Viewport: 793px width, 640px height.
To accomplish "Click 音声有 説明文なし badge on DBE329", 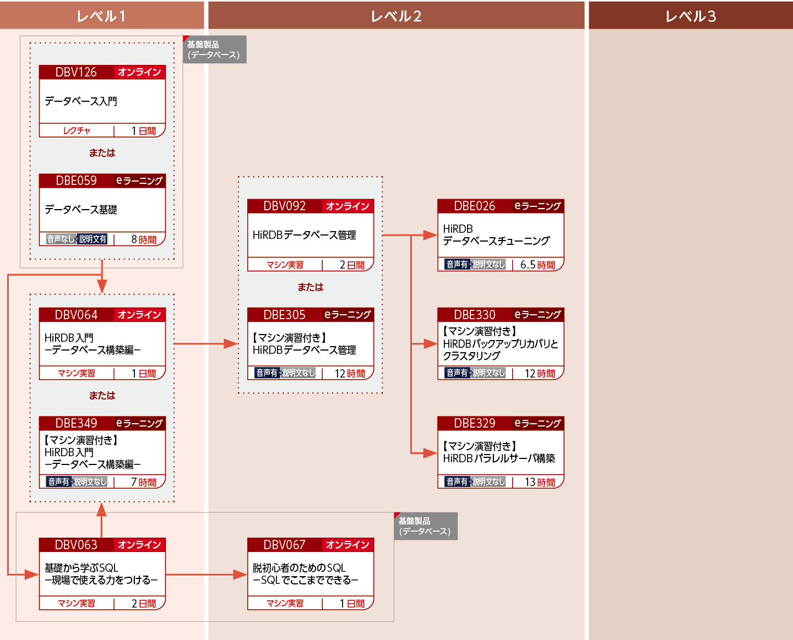I will point(475,482).
